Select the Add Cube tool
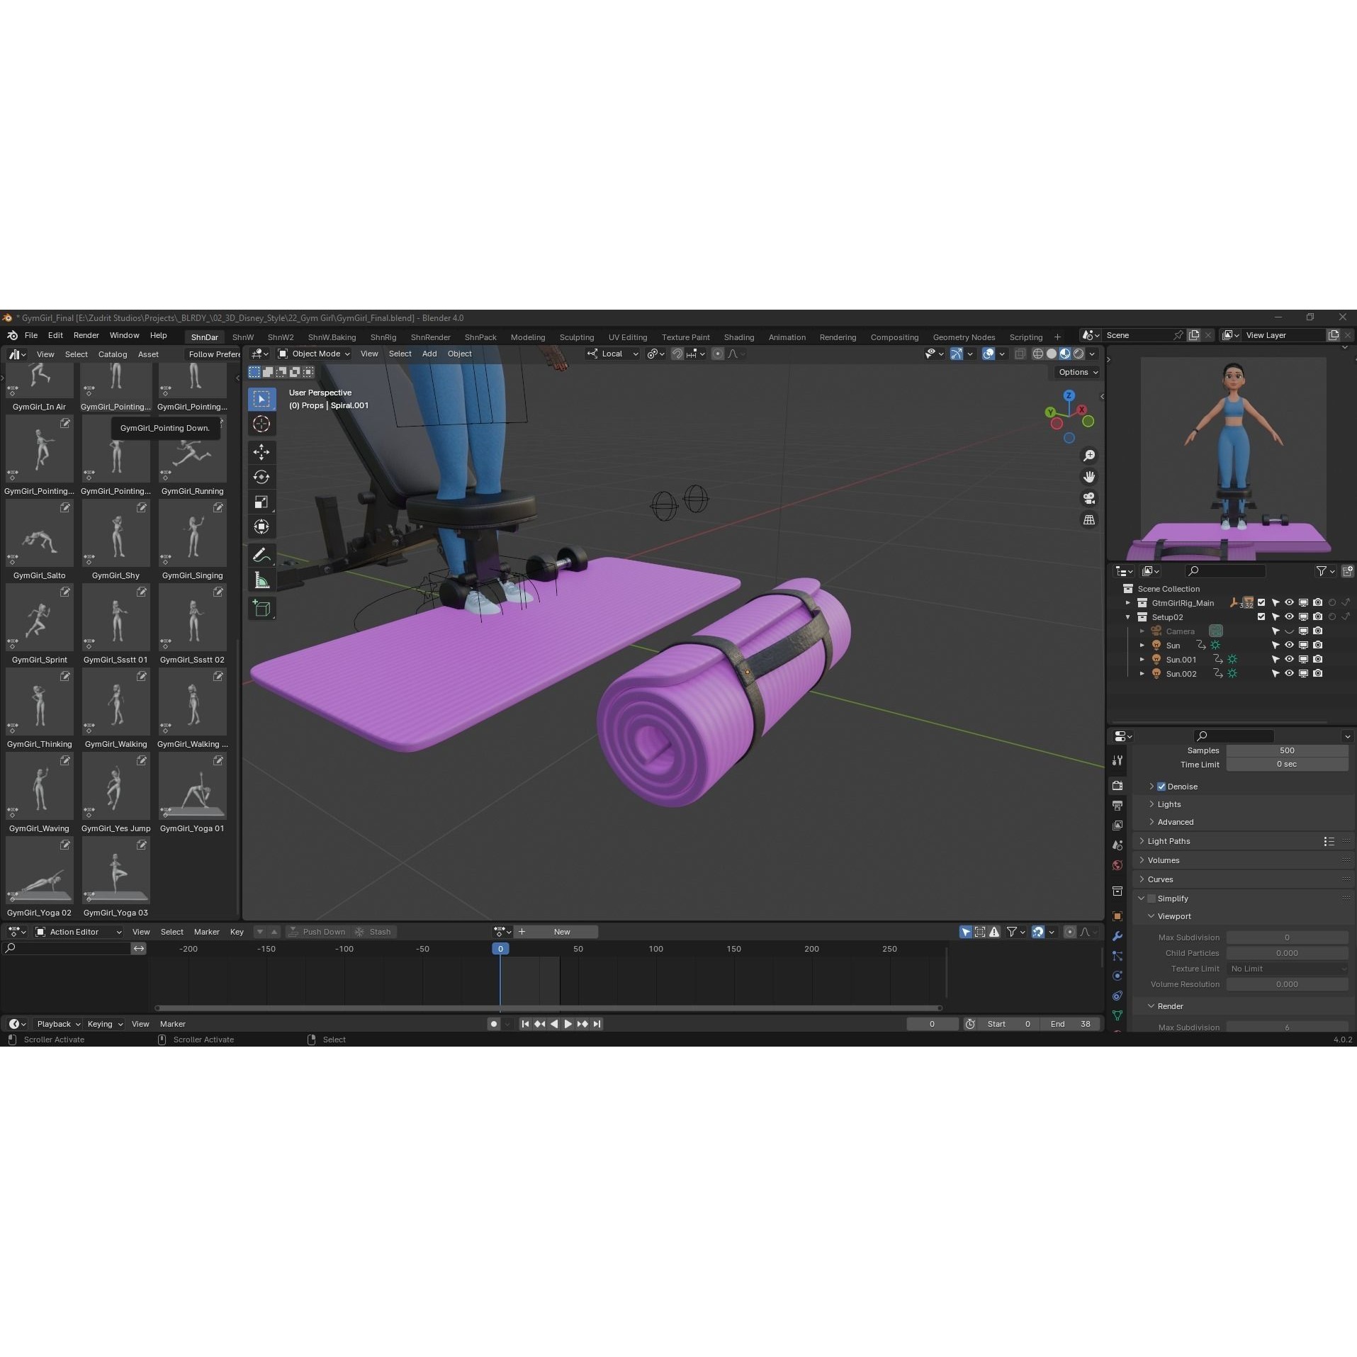Viewport: 1357px width, 1357px height. (261, 608)
